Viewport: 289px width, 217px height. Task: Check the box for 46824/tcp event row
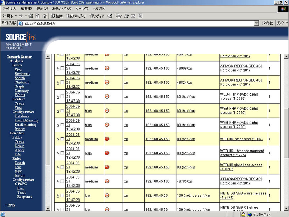tap(62, 82)
